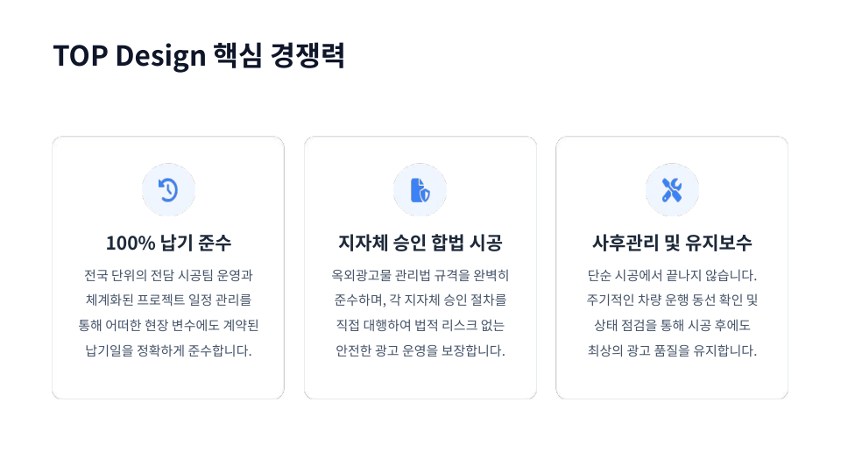The height and width of the screenshot is (473, 841).
Task: Select the line 옥외광고물 관리법 규격을 완벽히
Action: tap(420, 275)
